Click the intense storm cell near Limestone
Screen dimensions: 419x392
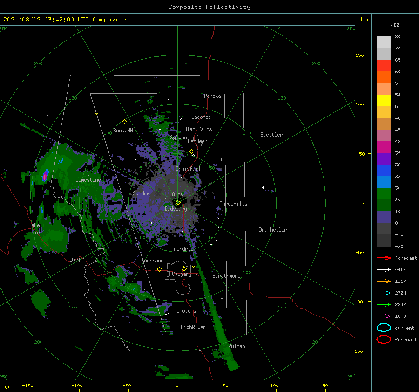point(45,176)
